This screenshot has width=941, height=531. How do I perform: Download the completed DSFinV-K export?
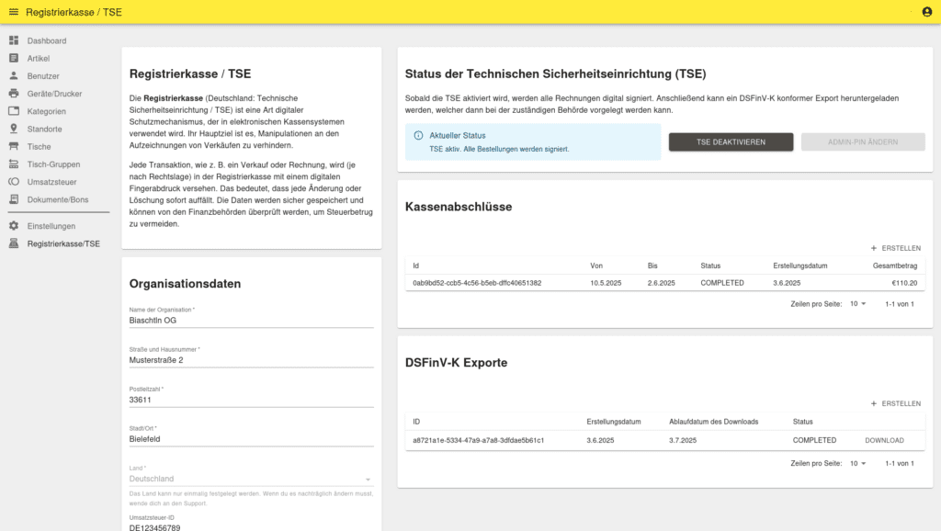click(884, 440)
